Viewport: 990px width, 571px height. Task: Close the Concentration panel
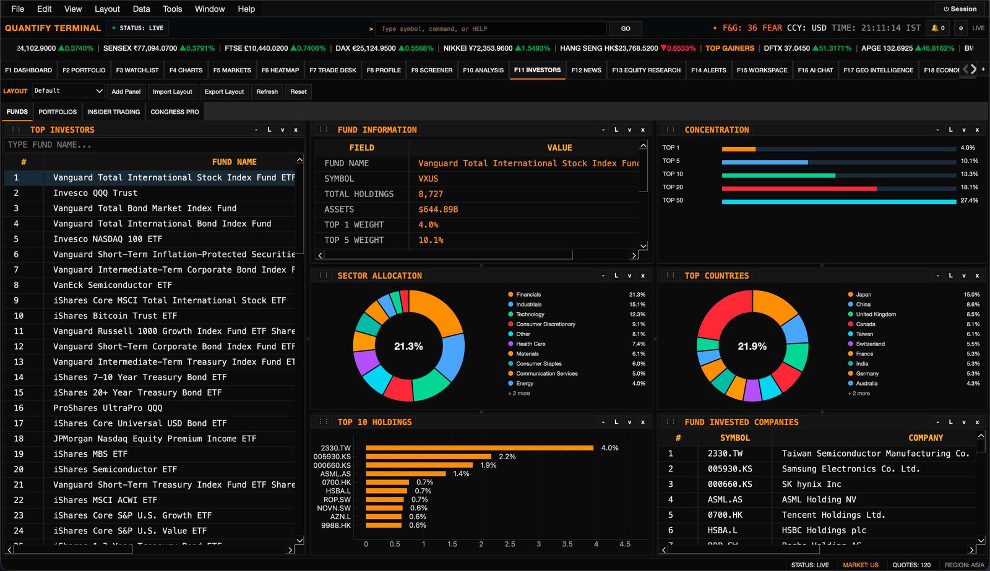977,130
